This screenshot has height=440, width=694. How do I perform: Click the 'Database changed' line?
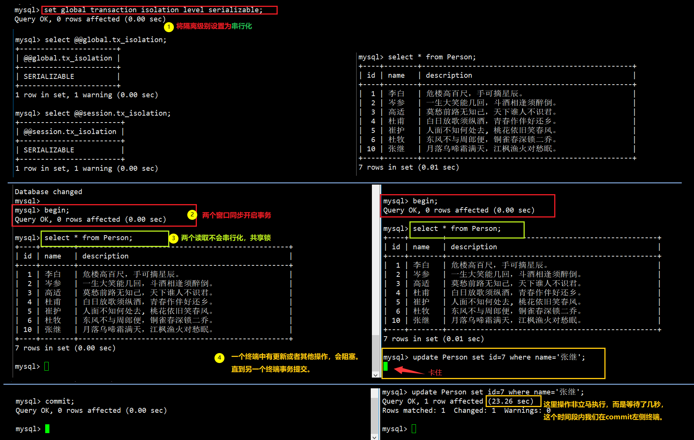coord(49,192)
